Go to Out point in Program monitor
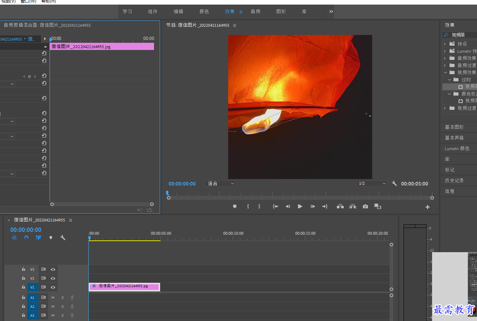477x321 pixels. 325,207
